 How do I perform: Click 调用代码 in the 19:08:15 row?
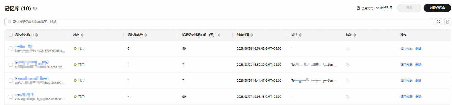(406, 97)
